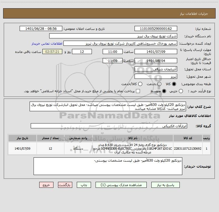
Task: Click column header تاریخ نیاز
Action: pos(22,138)
